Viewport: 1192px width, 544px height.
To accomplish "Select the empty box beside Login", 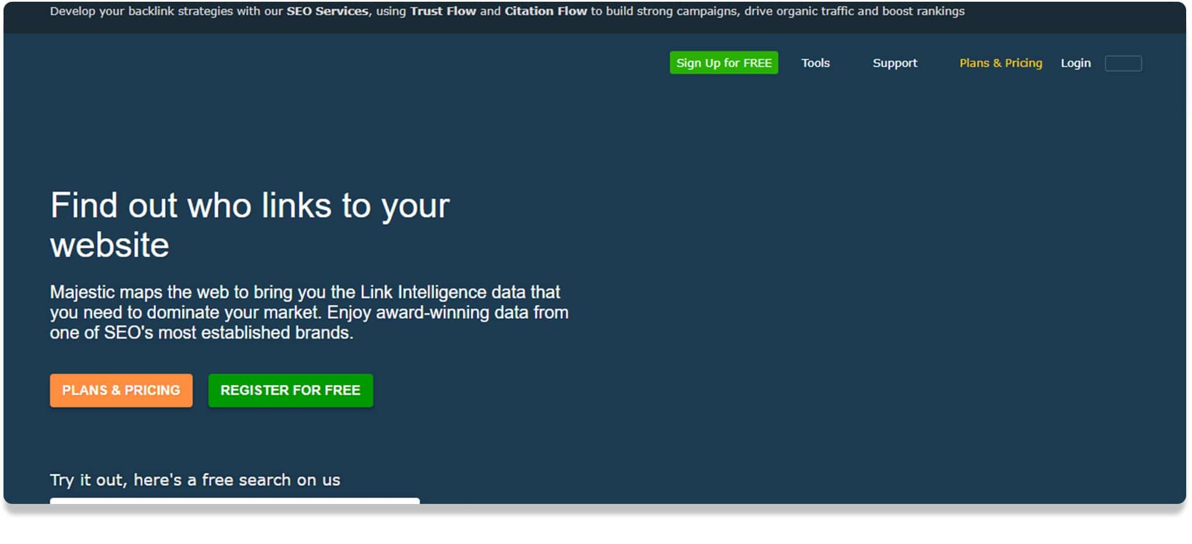I will coord(1123,63).
